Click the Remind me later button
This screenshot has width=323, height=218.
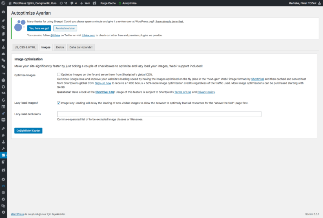tap(65, 28)
